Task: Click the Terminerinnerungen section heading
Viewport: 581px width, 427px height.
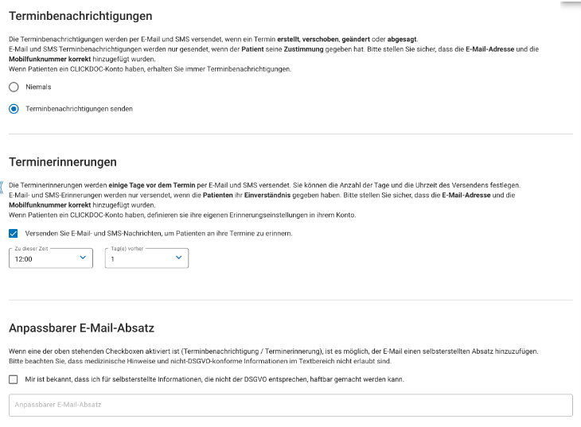Action: click(x=63, y=162)
